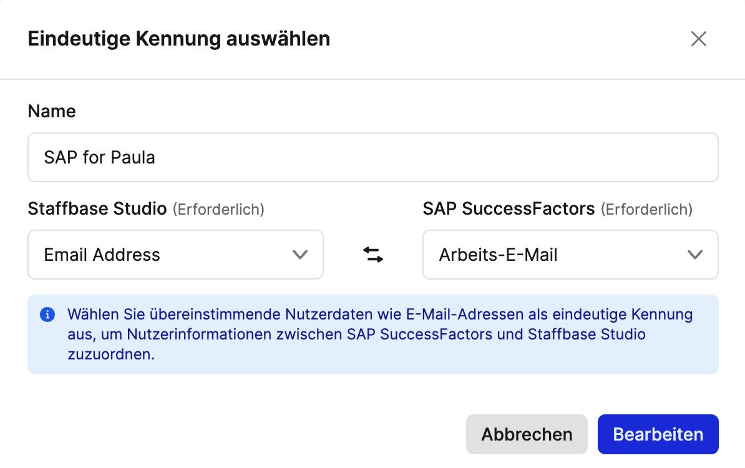Click the SAP SuccessFactors label
The image size is (745, 468).
[509, 208]
